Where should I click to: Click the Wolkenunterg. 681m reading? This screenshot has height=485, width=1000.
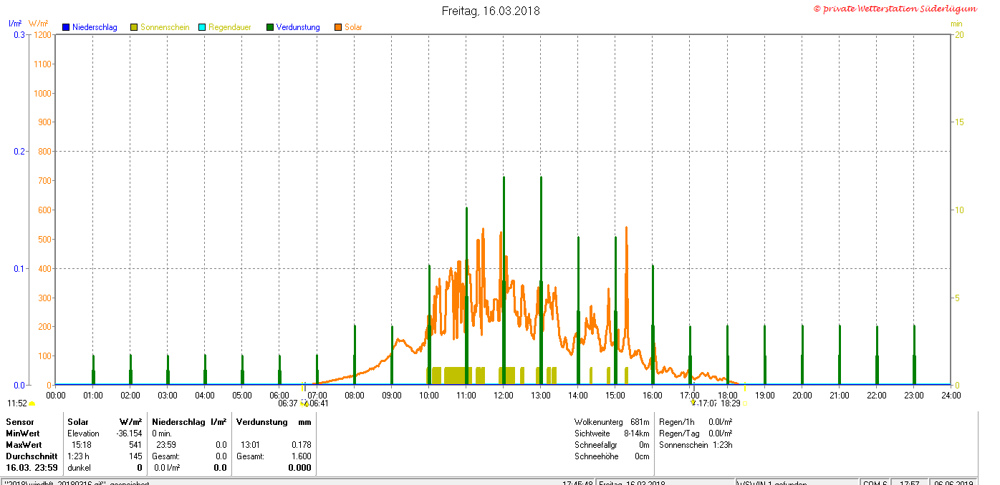(x=612, y=422)
